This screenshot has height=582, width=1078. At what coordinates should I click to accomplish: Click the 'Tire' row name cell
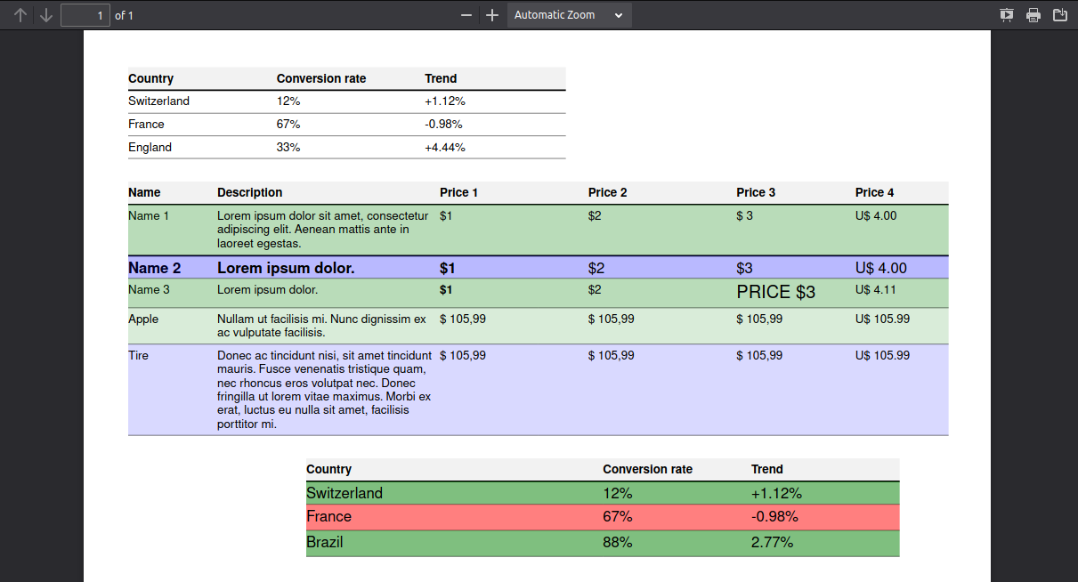(x=138, y=355)
